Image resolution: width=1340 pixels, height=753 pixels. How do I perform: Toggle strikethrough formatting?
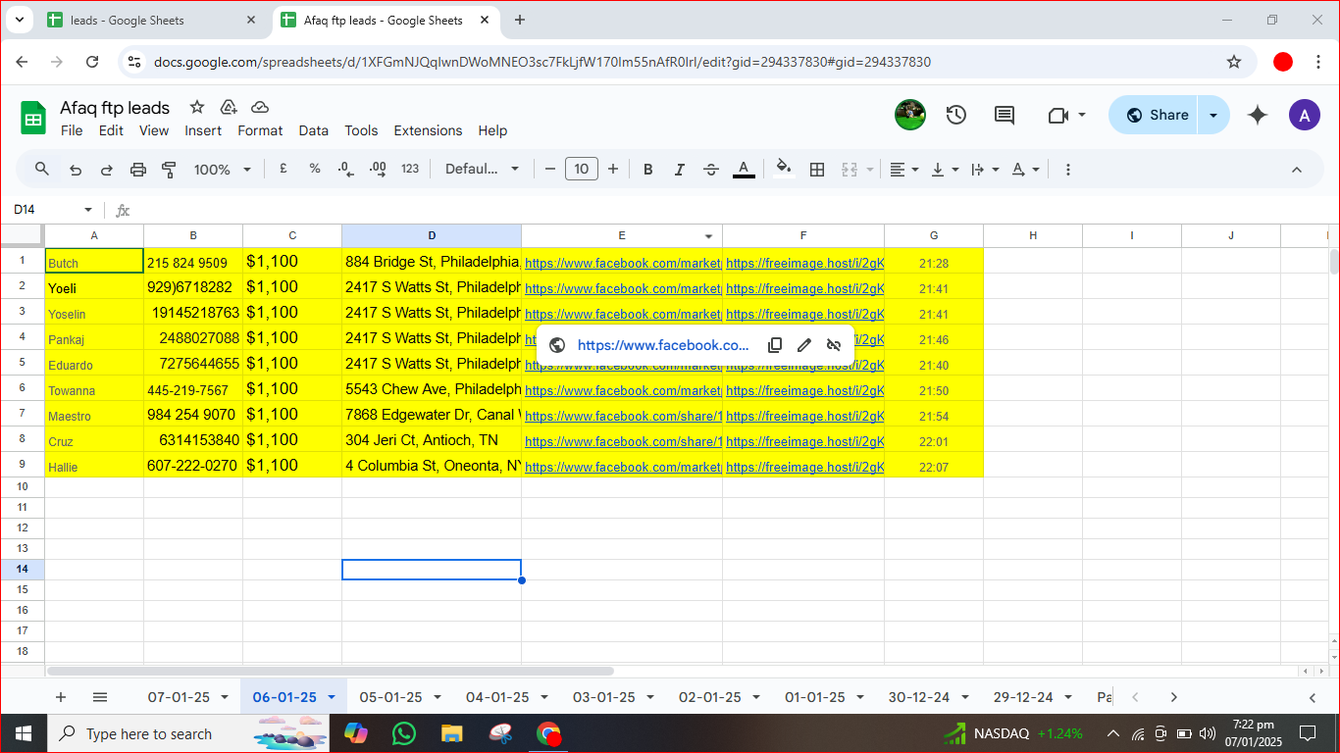(x=711, y=170)
